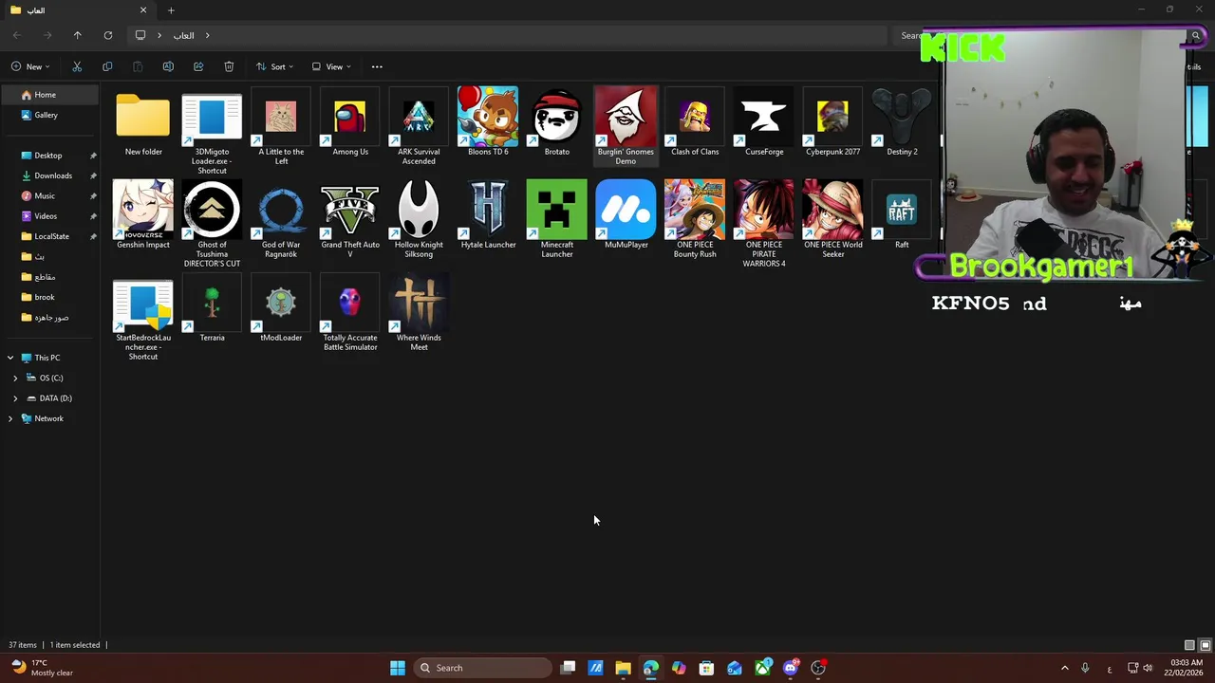Viewport: 1215px width, 683px height.
Task: Open the Sort dropdown
Action: tap(274, 66)
